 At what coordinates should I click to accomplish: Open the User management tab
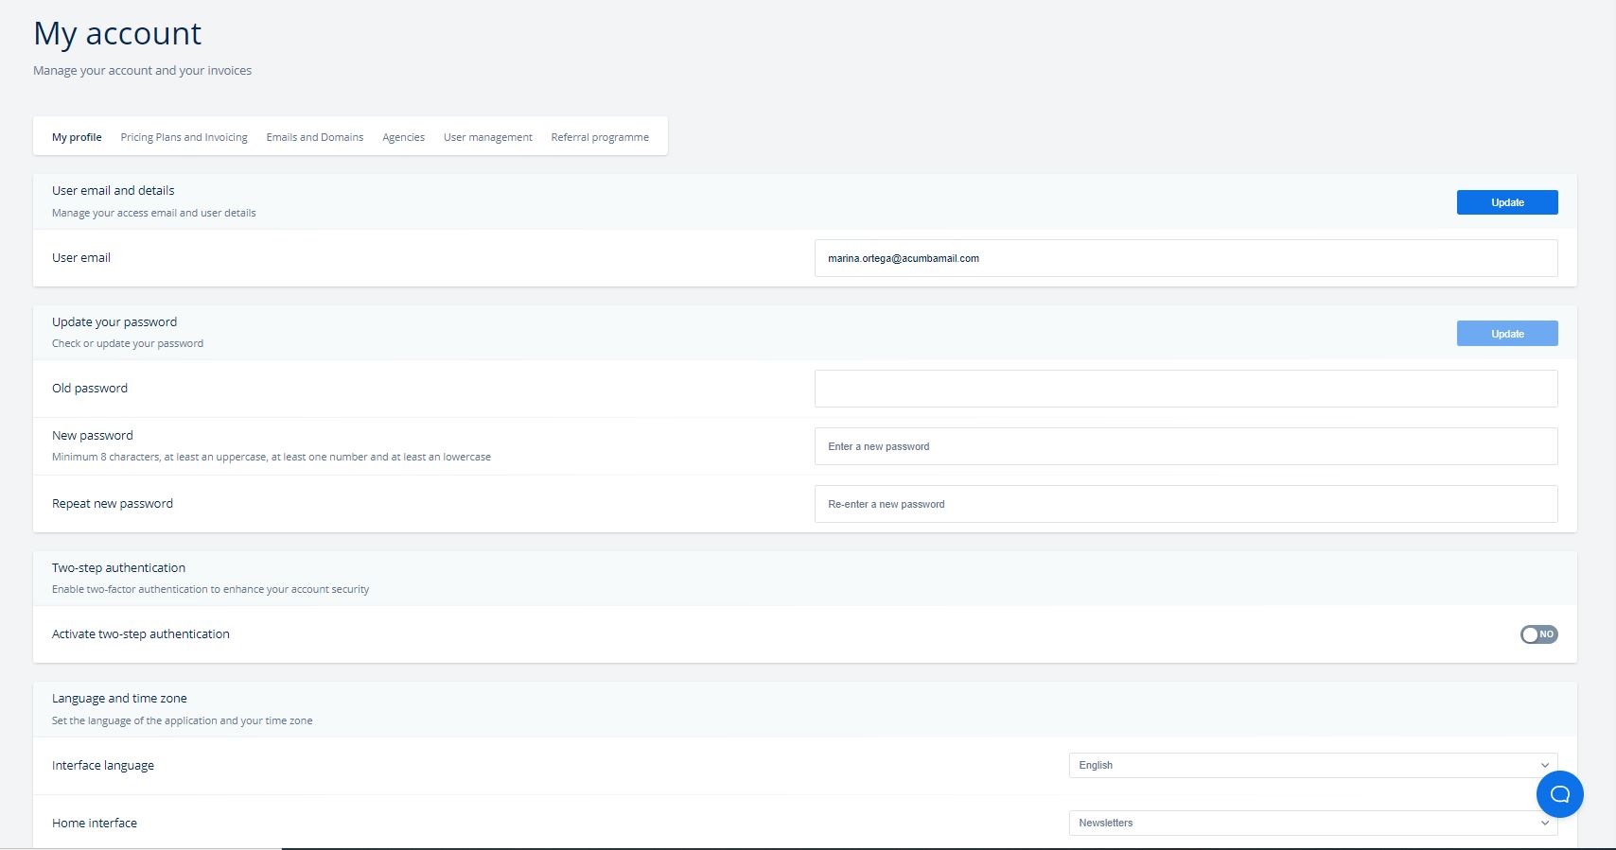[x=488, y=137]
